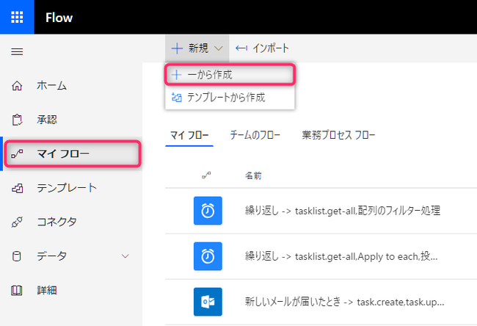Image resolution: width=477 pixels, height=326 pixels.
Task: Expand the データ chevron in sidebar
Action: (125, 256)
